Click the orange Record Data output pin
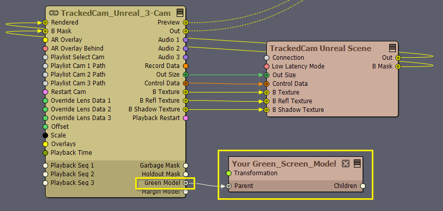The image size is (443, 211). 186,66
